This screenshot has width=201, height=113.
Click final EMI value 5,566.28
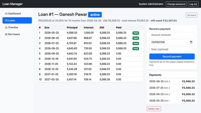pos(105,79)
